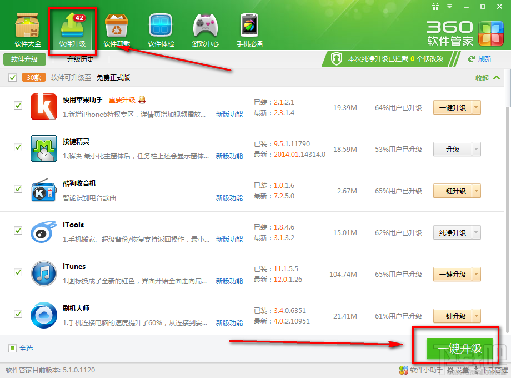Open the 软件卸载 recycle icon
This screenshot has width=511, height=378.
tap(117, 25)
